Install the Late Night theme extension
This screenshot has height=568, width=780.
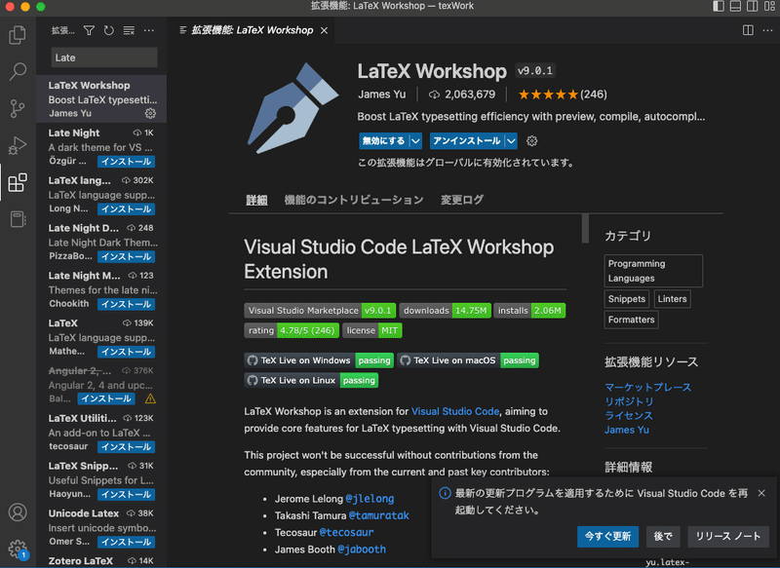tap(126, 160)
